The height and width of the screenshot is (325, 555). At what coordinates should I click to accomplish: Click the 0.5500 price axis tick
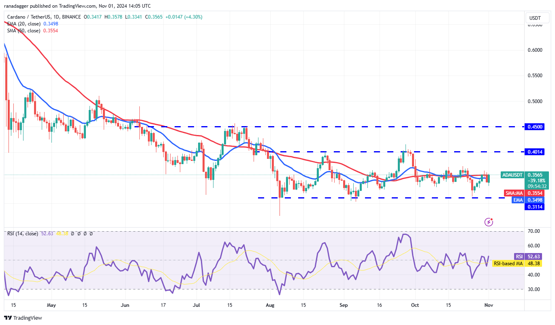pos(535,76)
